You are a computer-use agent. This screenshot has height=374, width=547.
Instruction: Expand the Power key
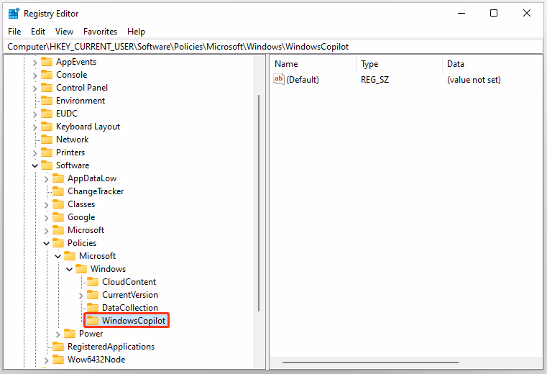pos(58,334)
